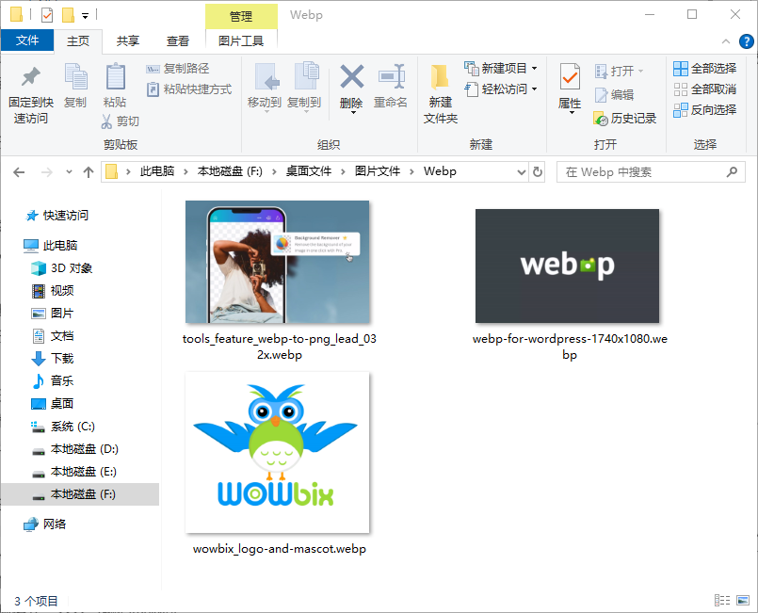758x613 pixels.
Task: Open Desktop (桌面) in sidebar
Action: (x=53, y=404)
